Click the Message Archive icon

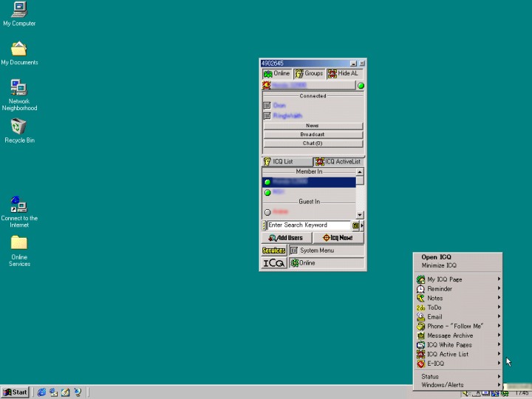point(420,335)
